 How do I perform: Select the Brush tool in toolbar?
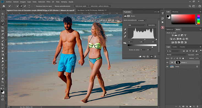2,41
